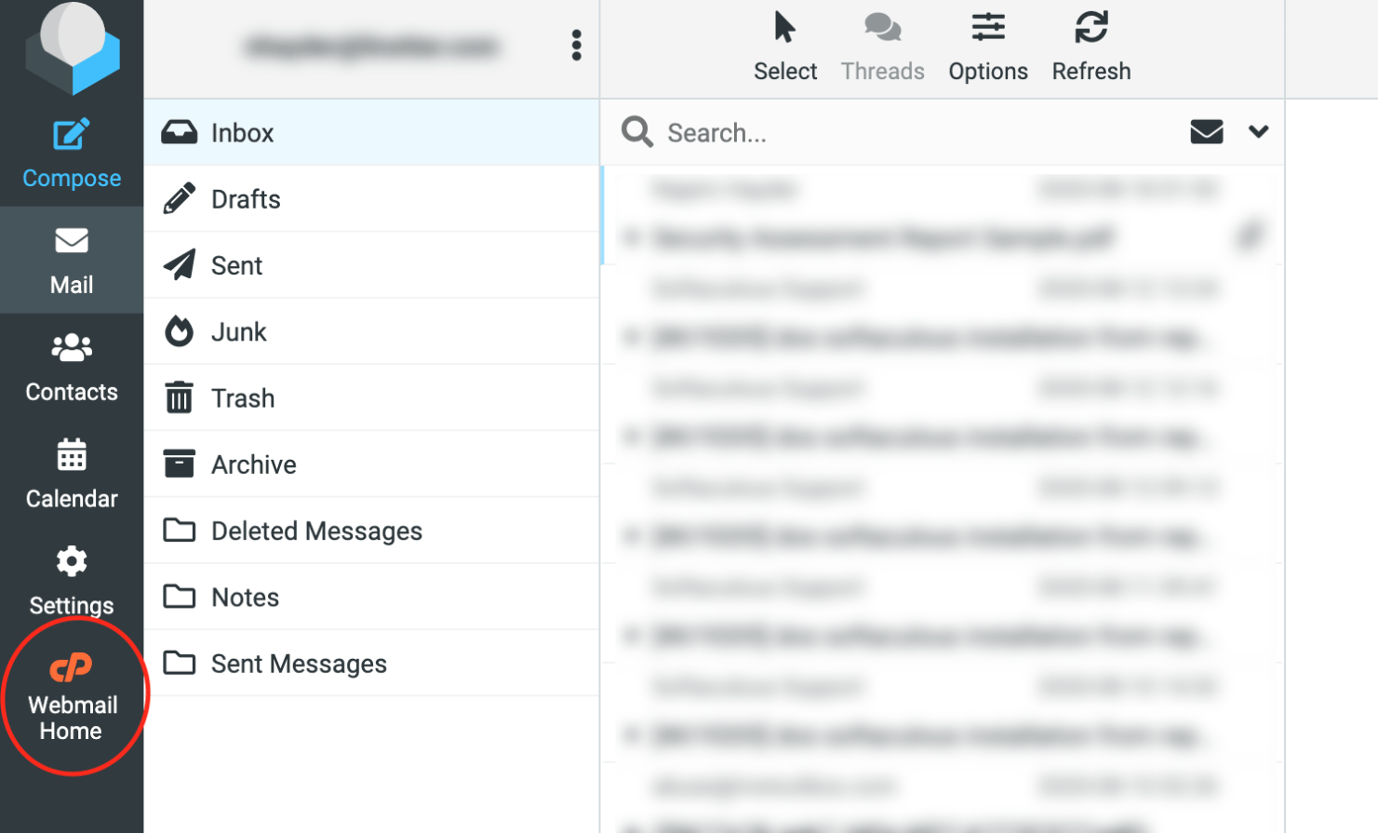This screenshot has height=833, width=1378.
Task: Open the message list Options
Action: [987, 29]
